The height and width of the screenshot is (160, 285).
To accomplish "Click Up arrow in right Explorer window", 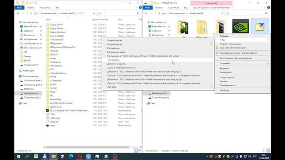I will 159,13.
